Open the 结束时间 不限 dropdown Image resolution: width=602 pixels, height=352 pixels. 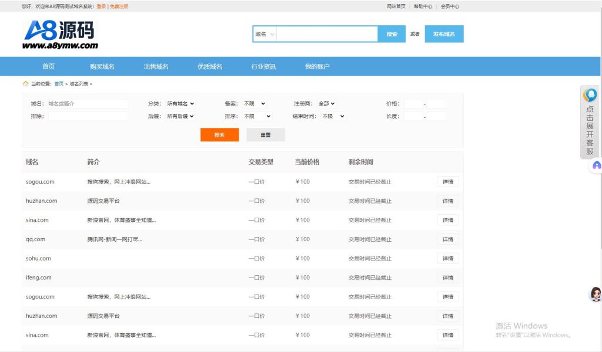333,116
